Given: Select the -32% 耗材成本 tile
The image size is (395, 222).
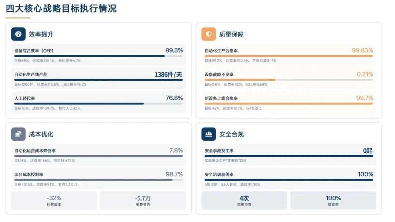Looking at the screenshot, I should [54, 200].
